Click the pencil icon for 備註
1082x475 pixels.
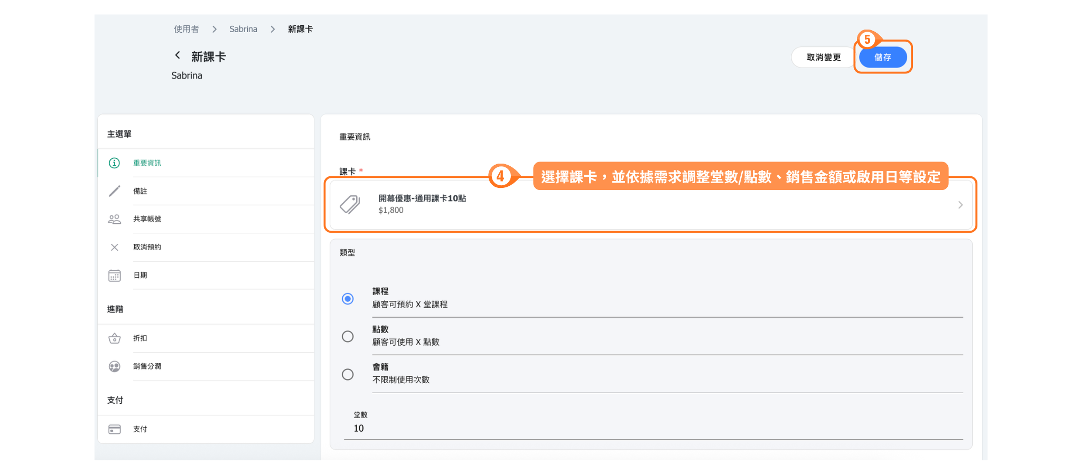pyautogui.click(x=114, y=191)
